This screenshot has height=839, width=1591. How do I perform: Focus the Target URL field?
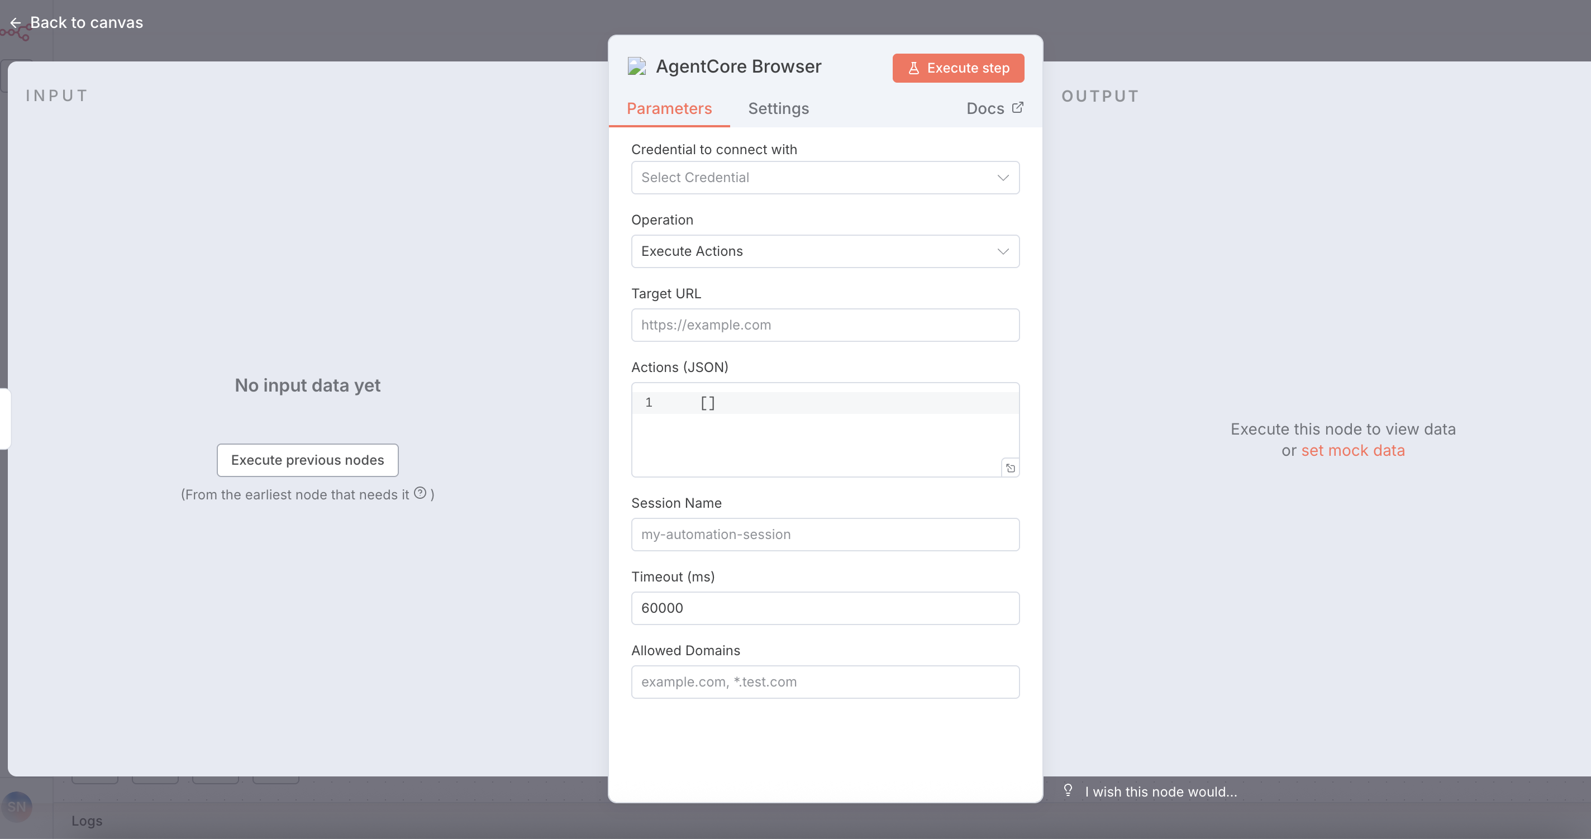[825, 325]
